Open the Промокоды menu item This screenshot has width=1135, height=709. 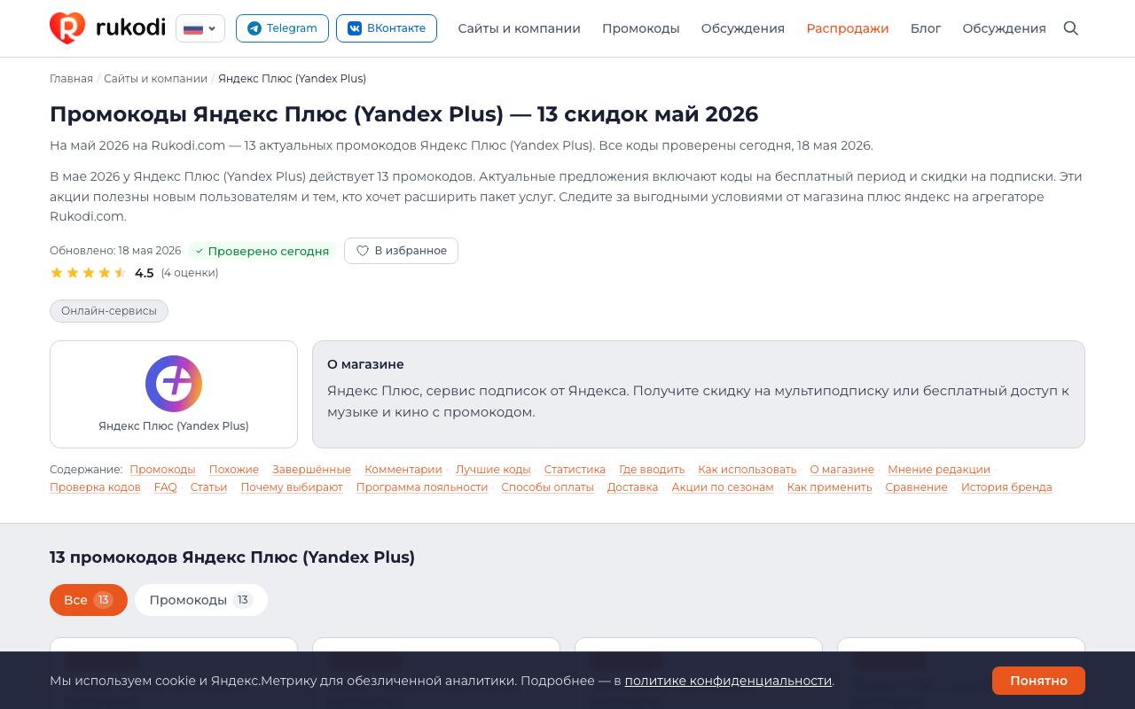[641, 28]
